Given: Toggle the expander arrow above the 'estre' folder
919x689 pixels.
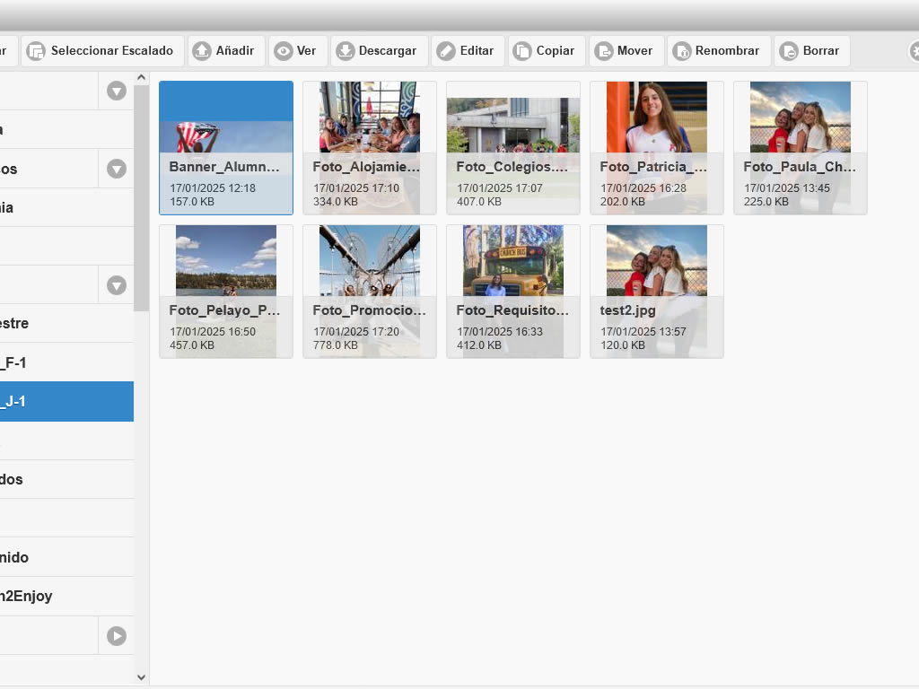Looking at the screenshot, I should (x=117, y=285).
